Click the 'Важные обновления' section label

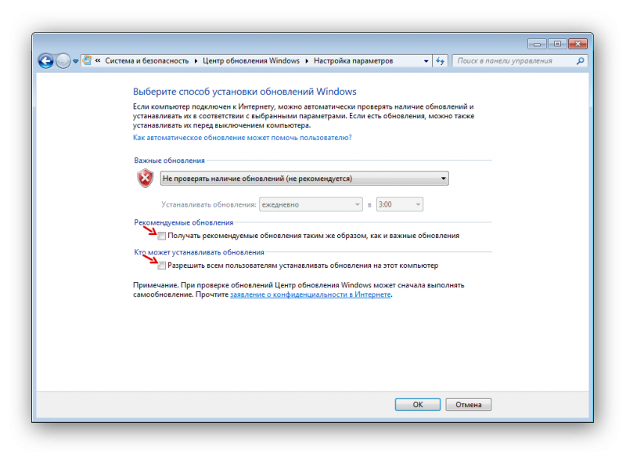[x=169, y=161]
